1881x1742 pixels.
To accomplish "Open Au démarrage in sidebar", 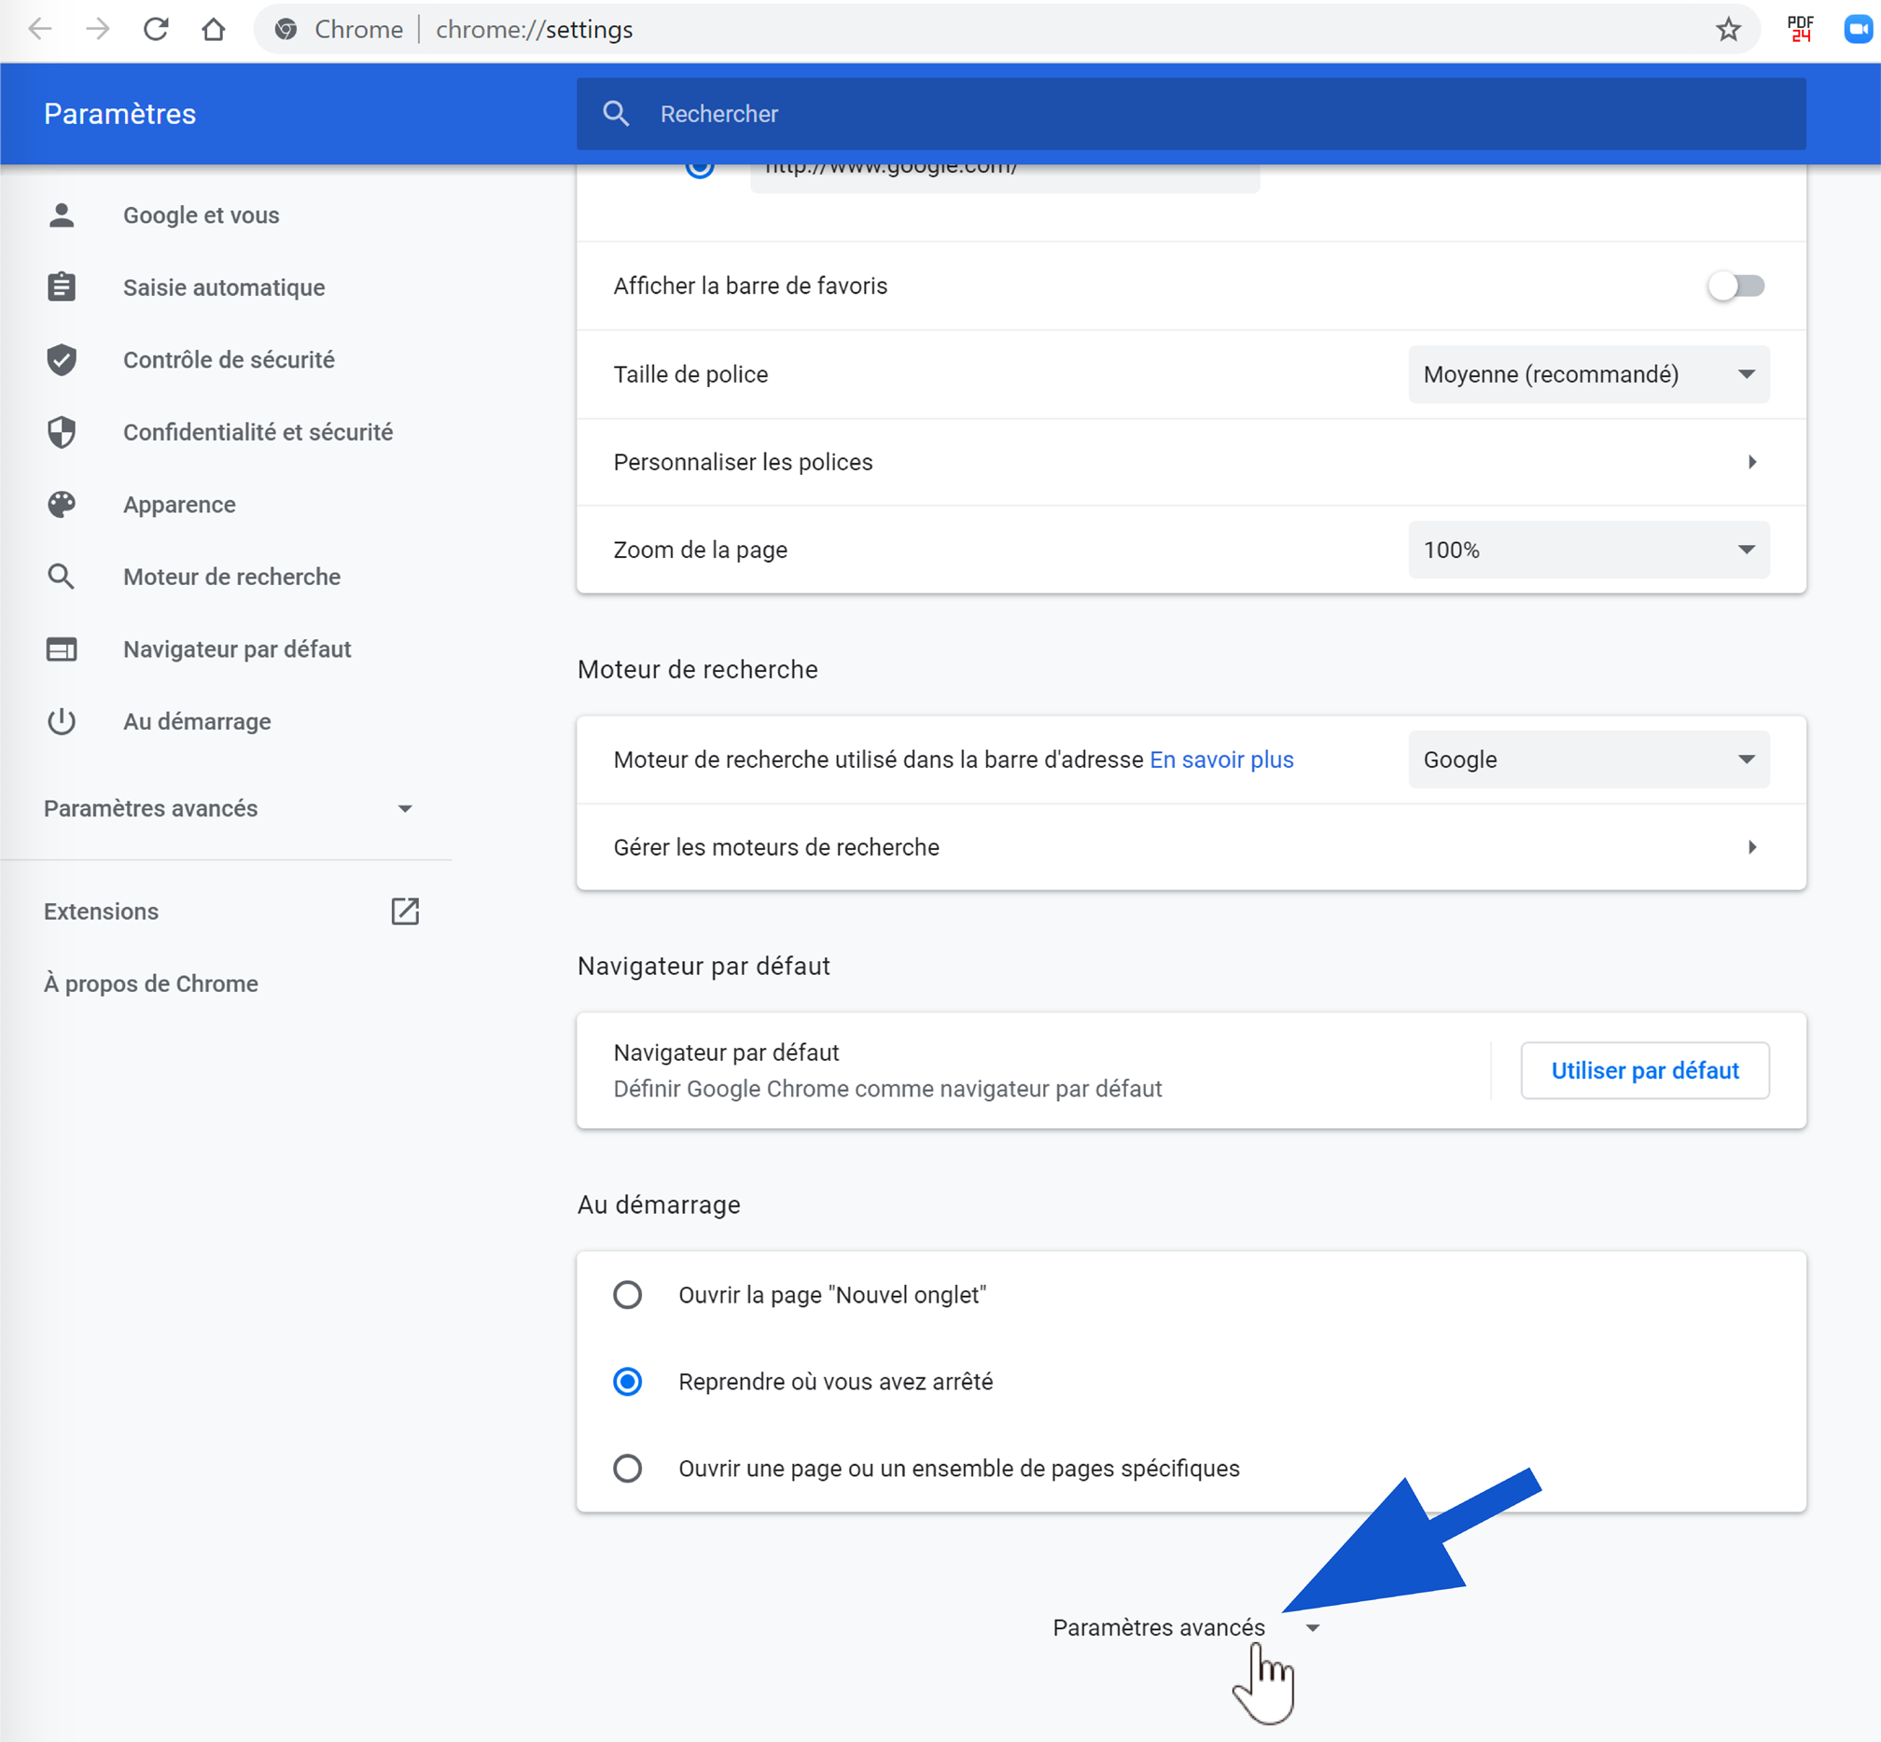I will [197, 721].
